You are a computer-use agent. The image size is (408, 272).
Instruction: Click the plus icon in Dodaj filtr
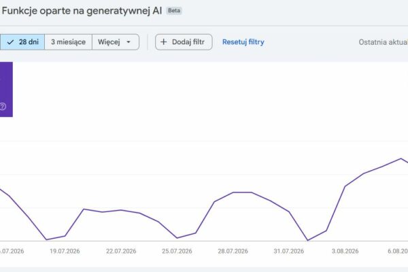click(163, 42)
